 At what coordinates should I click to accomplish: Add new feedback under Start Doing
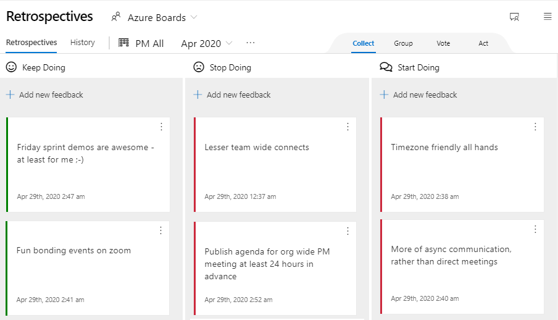point(419,95)
